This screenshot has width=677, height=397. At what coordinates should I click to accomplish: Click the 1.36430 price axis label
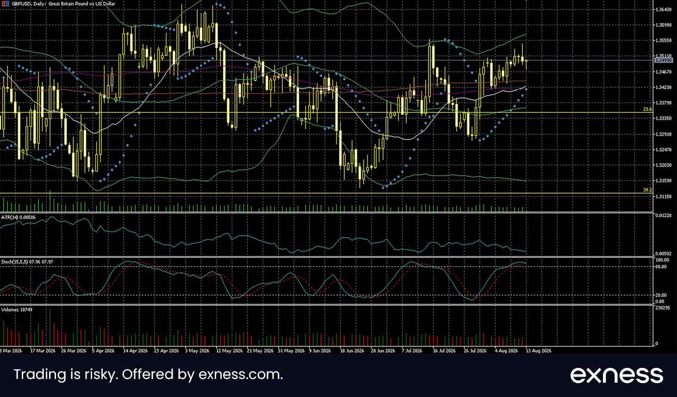click(663, 10)
